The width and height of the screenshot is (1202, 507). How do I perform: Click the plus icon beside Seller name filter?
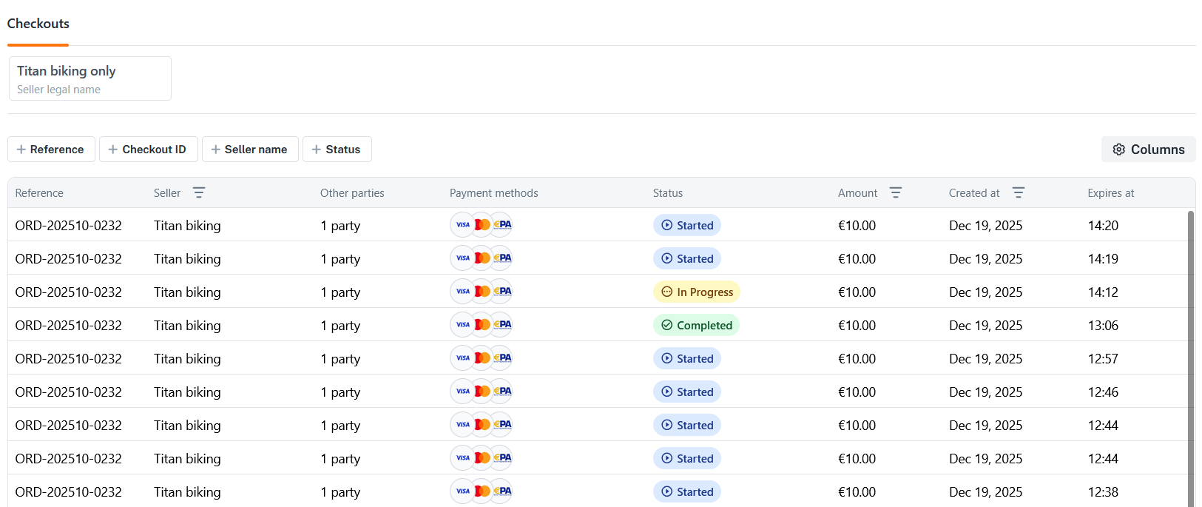point(215,150)
